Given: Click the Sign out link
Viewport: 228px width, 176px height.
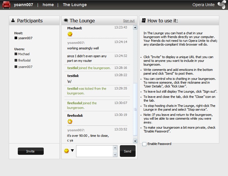Looking at the screenshot, I should point(129,21).
